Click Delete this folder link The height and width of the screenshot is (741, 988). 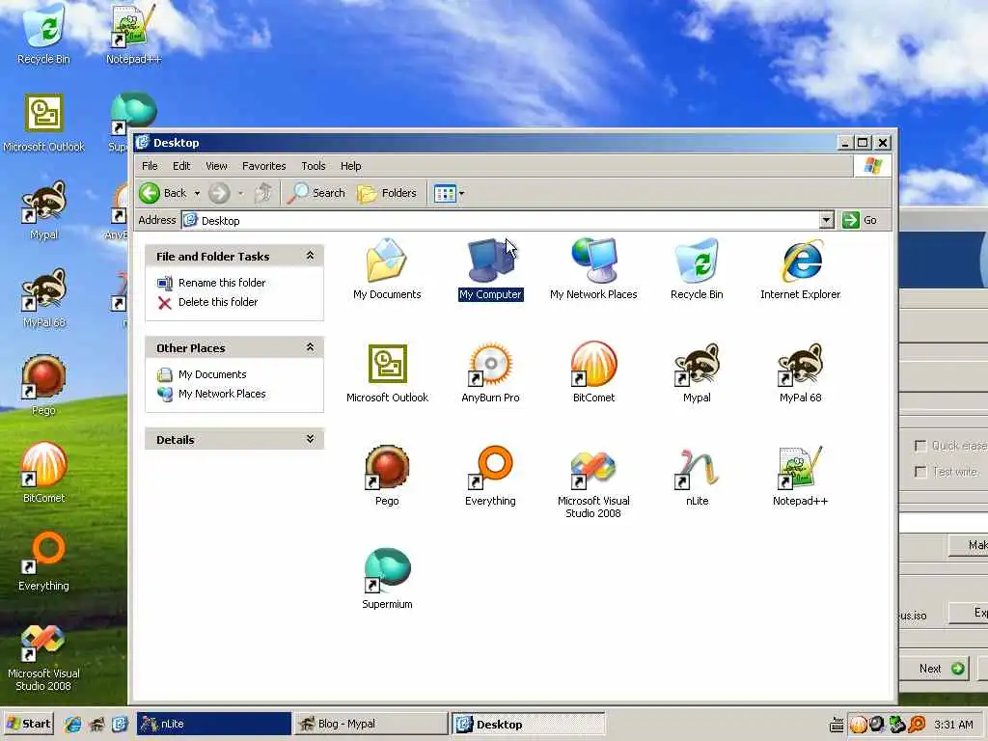coord(218,302)
